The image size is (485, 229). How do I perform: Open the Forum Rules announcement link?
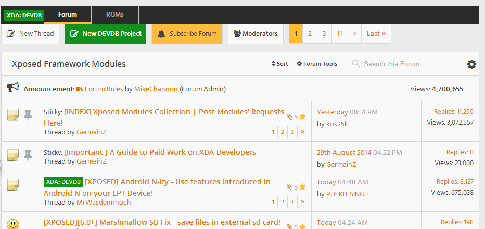(x=104, y=89)
